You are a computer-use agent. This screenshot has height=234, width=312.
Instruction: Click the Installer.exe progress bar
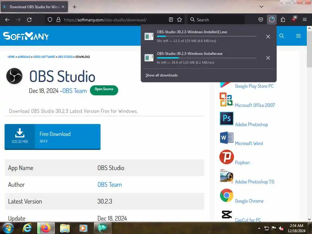pos(207,58)
